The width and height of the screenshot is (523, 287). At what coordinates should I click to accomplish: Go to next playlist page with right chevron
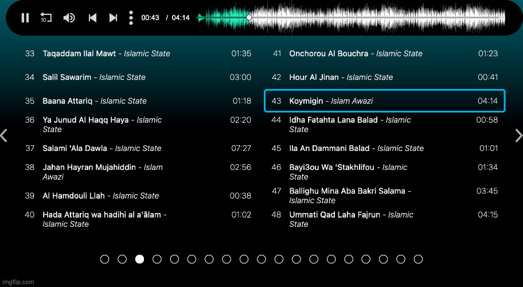518,136
